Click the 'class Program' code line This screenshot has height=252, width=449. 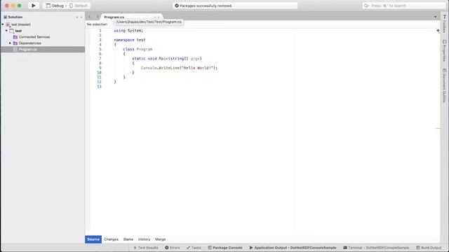pos(138,49)
